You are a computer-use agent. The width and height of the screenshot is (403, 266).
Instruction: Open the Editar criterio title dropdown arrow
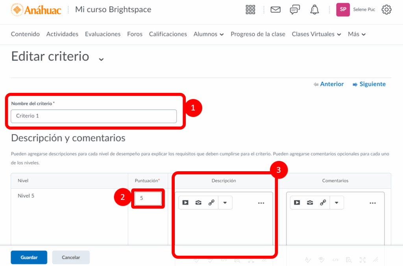(x=101, y=59)
